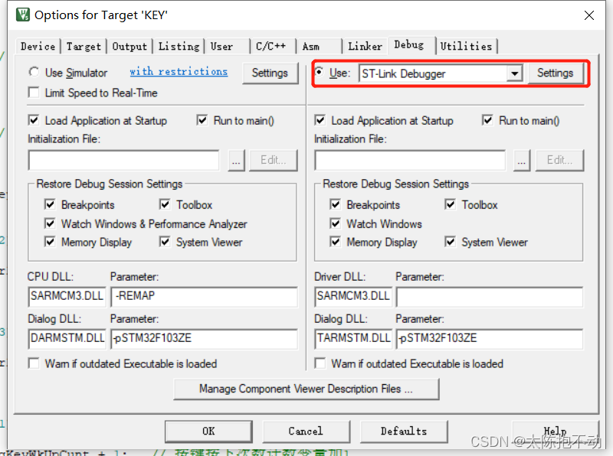Image resolution: width=613 pixels, height=456 pixels.
Task: Click simulator Edit... button
Action: 274,160
